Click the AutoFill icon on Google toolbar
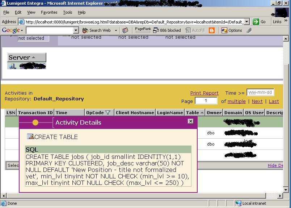The width and height of the screenshot is (291, 208). click(187, 30)
